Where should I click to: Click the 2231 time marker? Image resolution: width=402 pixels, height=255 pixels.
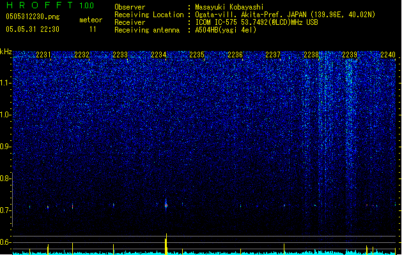[x=43, y=54]
